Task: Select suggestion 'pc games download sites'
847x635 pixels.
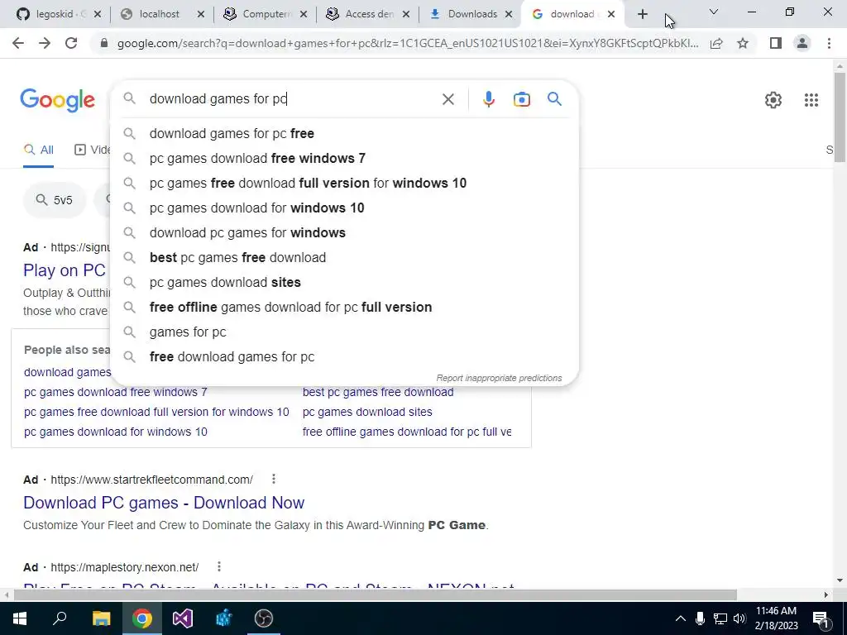Action: pos(344,283)
